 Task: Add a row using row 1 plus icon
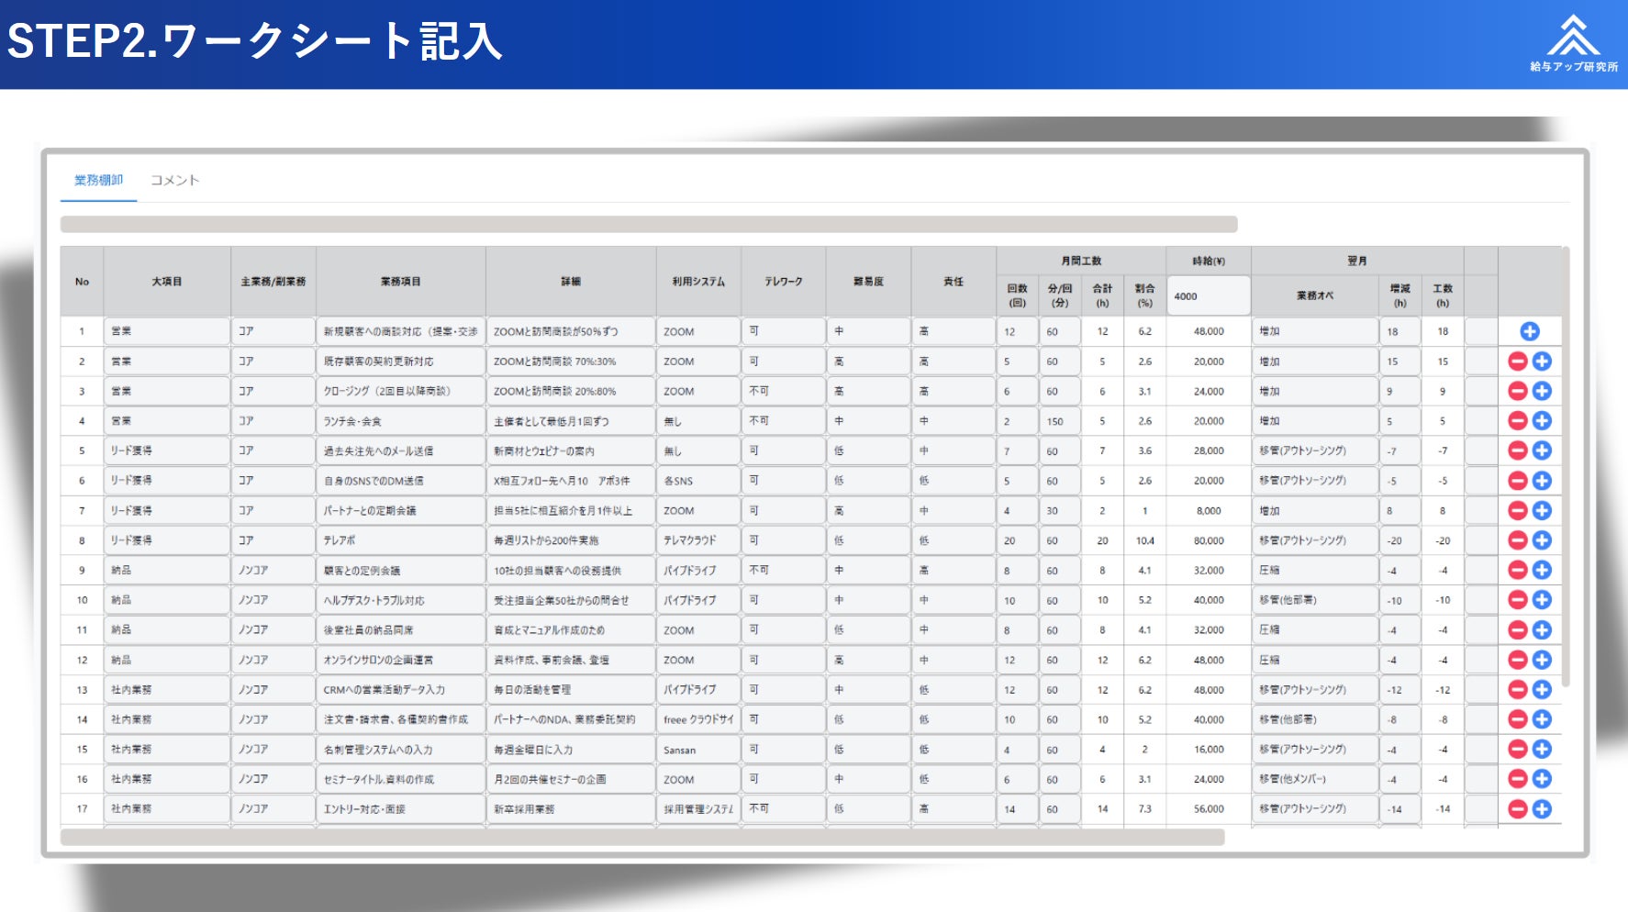1529,331
